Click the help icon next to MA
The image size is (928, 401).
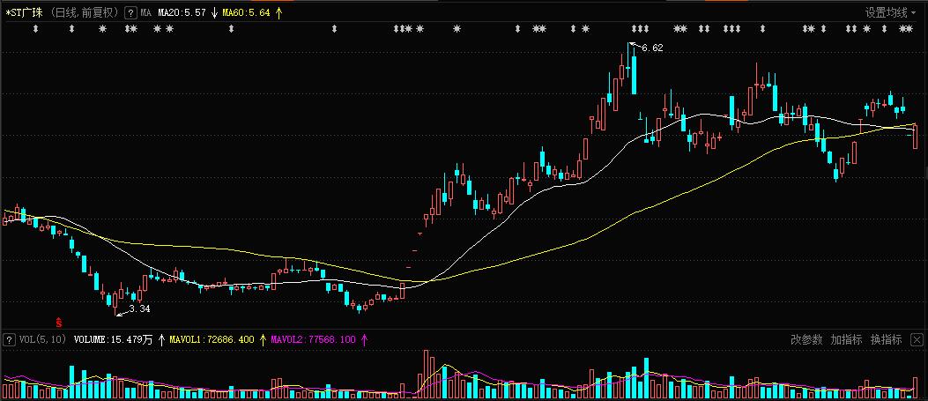[130, 13]
